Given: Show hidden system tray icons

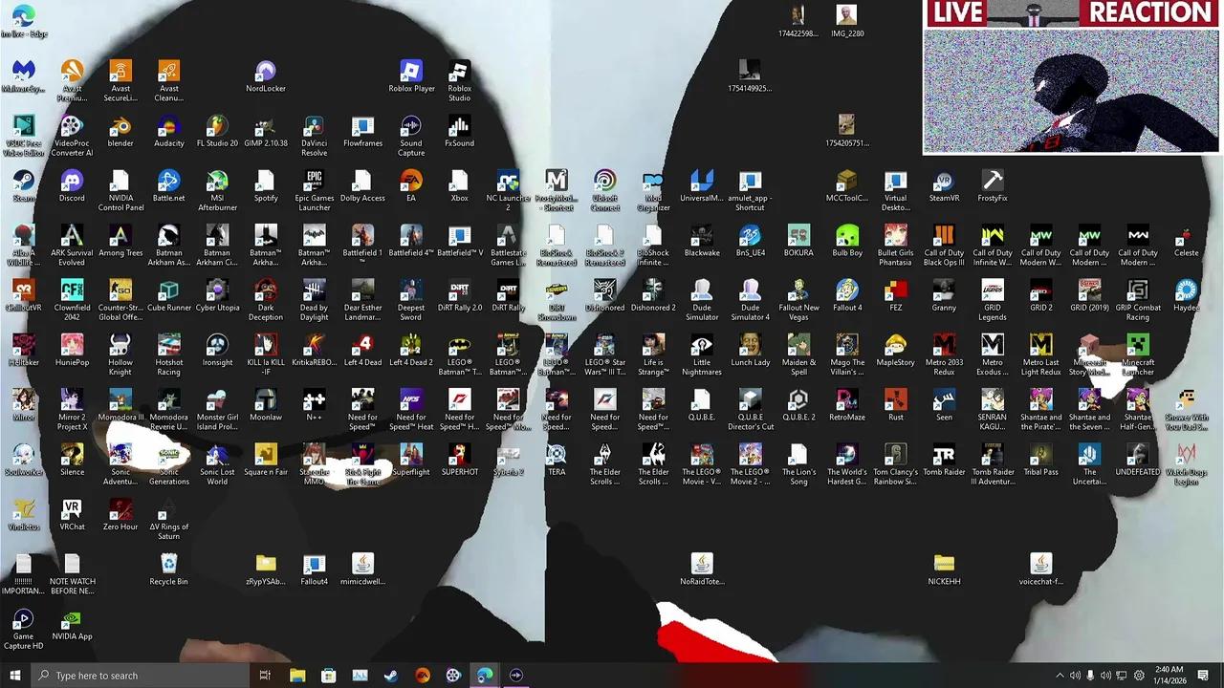Looking at the screenshot, I should (x=1059, y=676).
